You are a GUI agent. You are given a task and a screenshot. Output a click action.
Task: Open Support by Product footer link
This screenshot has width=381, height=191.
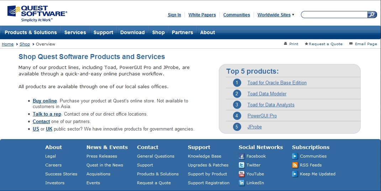(207, 174)
